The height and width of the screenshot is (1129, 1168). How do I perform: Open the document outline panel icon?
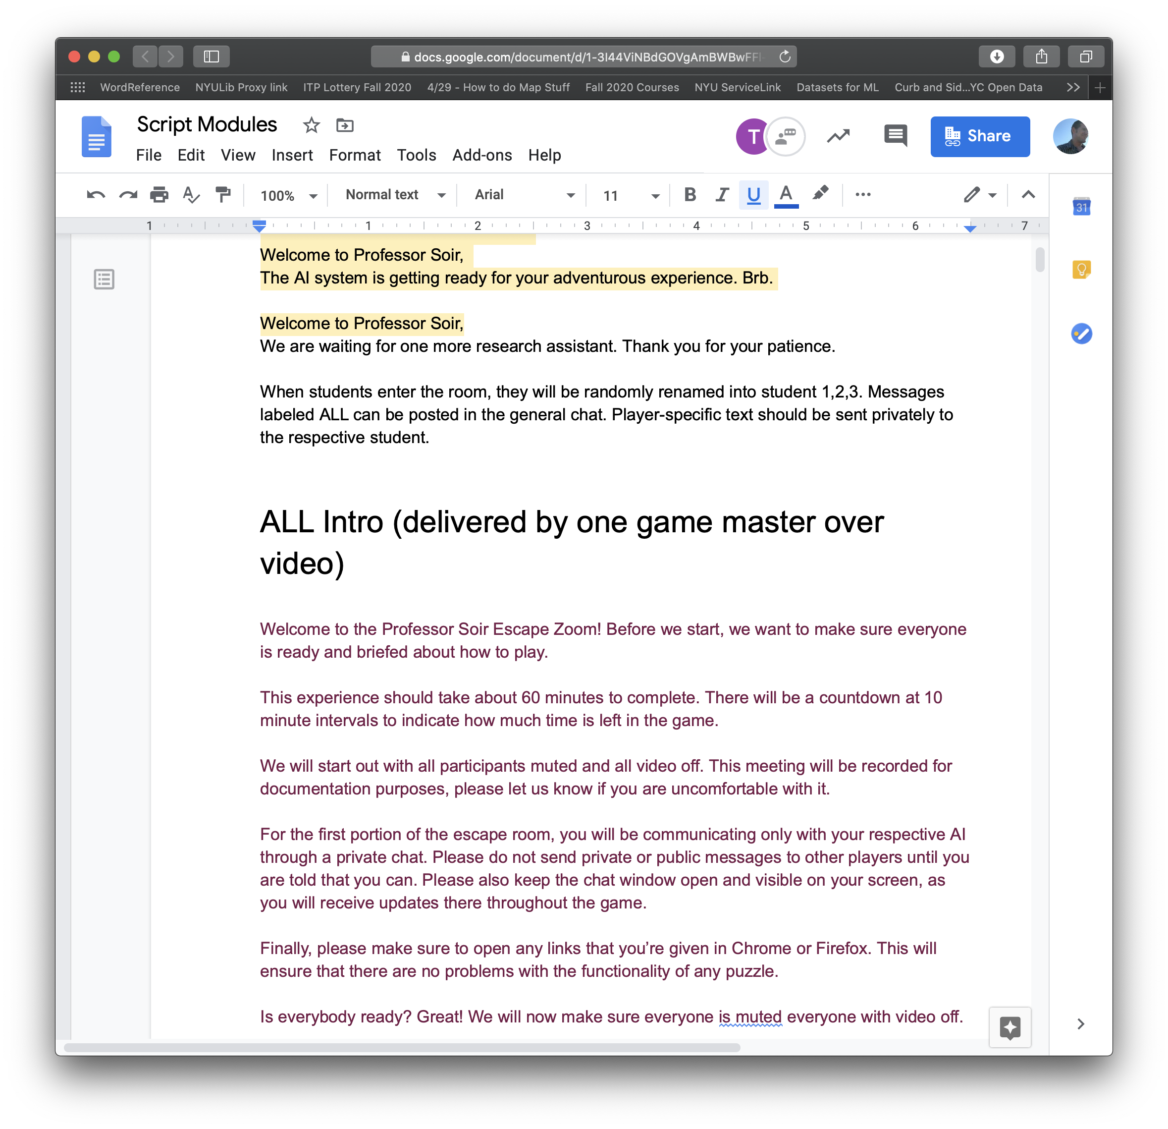click(x=105, y=279)
